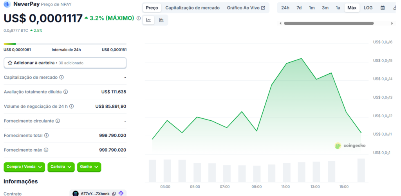
Task: Select the 1a timeframe
Action: (338, 8)
